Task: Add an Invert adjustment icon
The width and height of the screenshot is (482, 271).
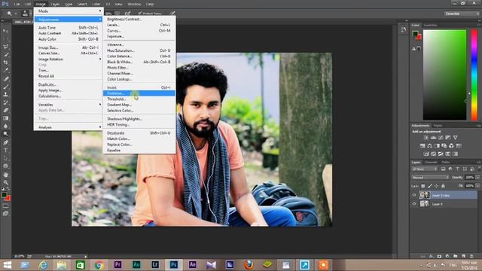Action: coord(426,154)
